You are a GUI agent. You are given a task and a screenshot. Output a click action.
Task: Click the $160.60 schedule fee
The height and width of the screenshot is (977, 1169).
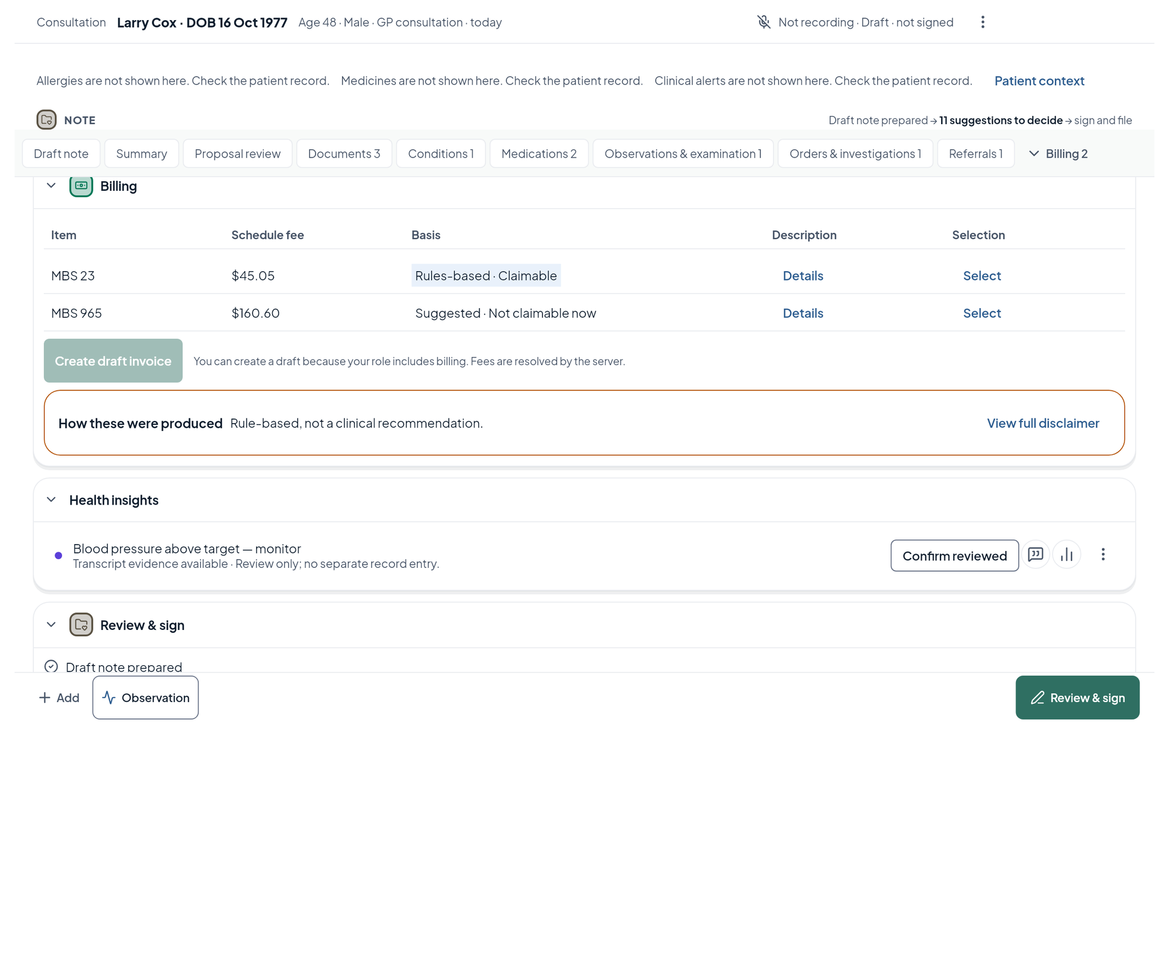pos(255,313)
